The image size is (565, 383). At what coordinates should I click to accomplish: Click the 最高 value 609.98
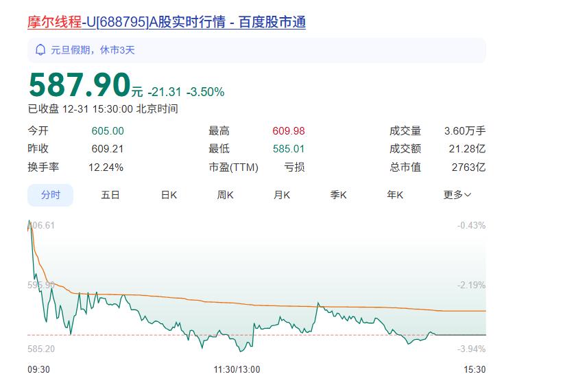[x=289, y=131]
